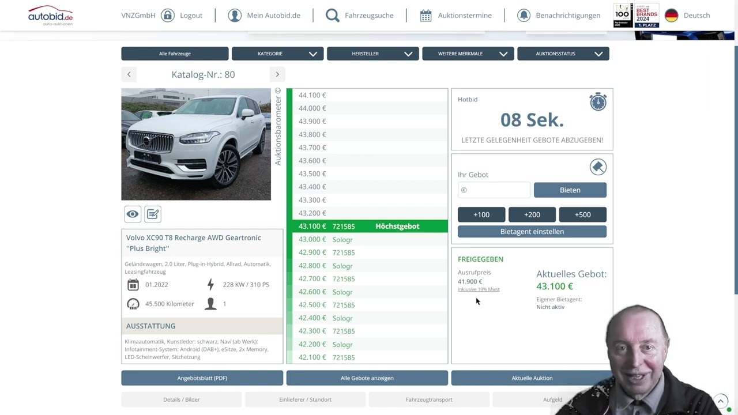738x415 pixels.
Task: Raise bid with the +100 button
Action: pos(481,214)
